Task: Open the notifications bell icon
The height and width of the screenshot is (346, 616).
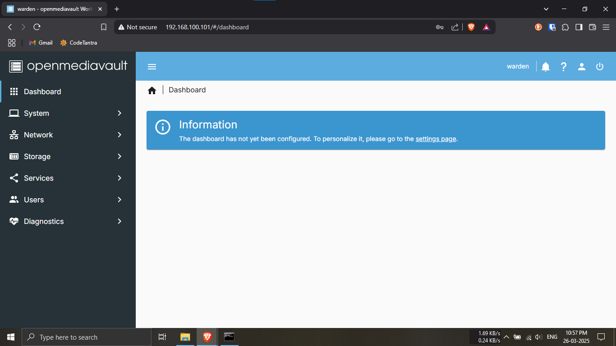Action: click(546, 67)
